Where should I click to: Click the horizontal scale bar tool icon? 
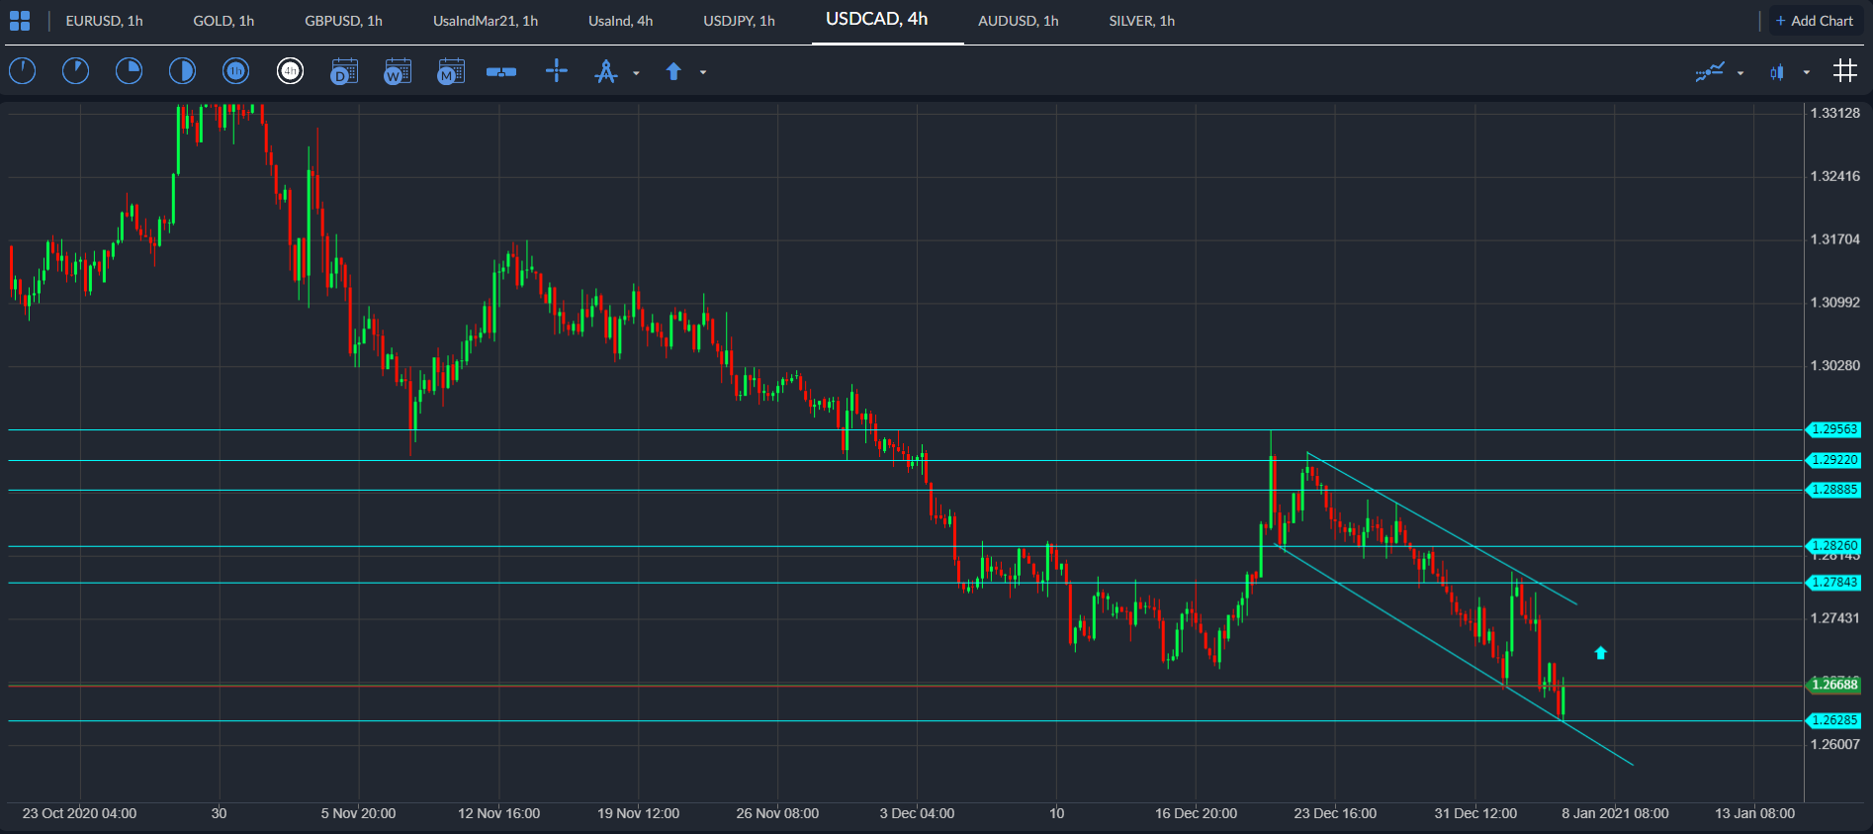(x=501, y=71)
